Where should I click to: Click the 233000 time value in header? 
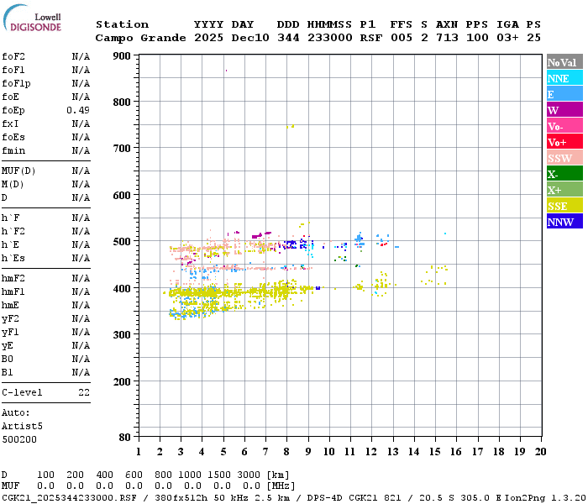pyautogui.click(x=330, y=38)
